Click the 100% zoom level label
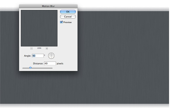Screen dimensions: 176x109 pyautogui.click(x=39, y=48)
